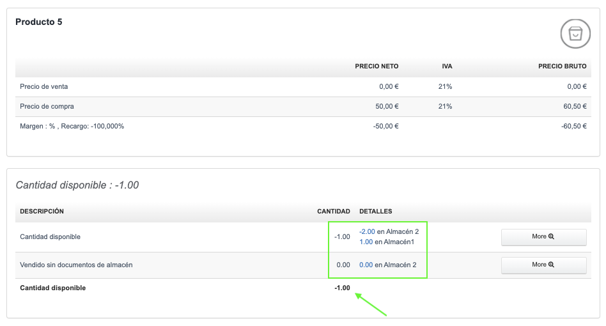606x326 pixels.
Task: Open the -2.00 quantity link for Almacén 2
Action: [x=366, y=231]
